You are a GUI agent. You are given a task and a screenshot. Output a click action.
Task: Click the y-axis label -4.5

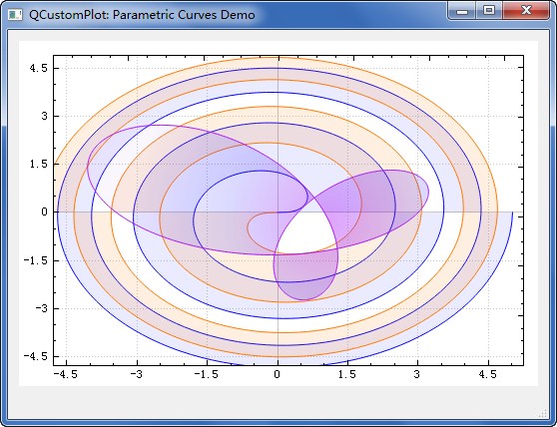(36, 356)
